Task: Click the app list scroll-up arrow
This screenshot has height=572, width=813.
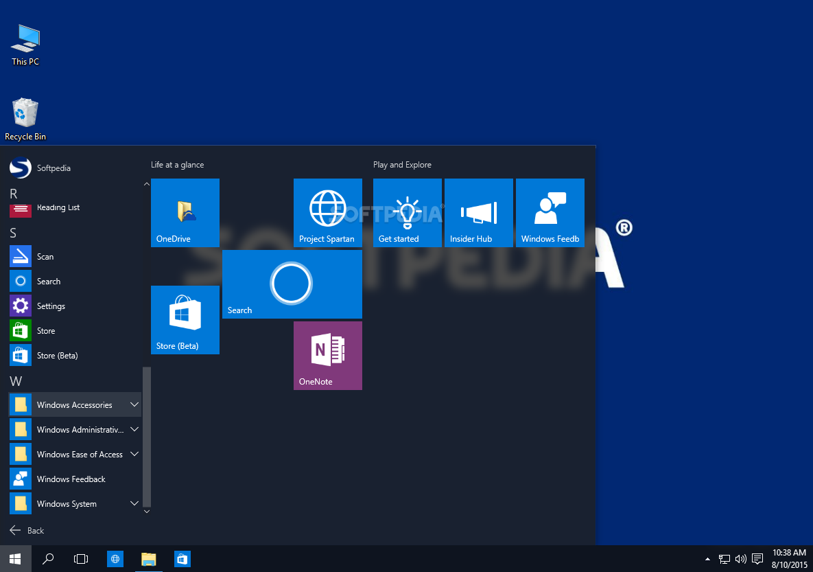Action: click(147, 184)
